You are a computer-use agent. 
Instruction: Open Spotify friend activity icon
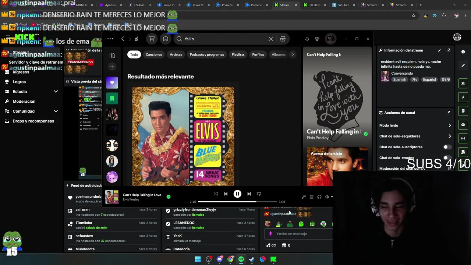click(x=317, y=39)
